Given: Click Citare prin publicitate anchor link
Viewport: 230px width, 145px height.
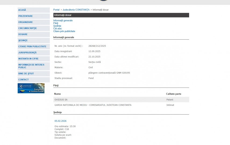Looking at the screenshot, I should tap(64, 31).
